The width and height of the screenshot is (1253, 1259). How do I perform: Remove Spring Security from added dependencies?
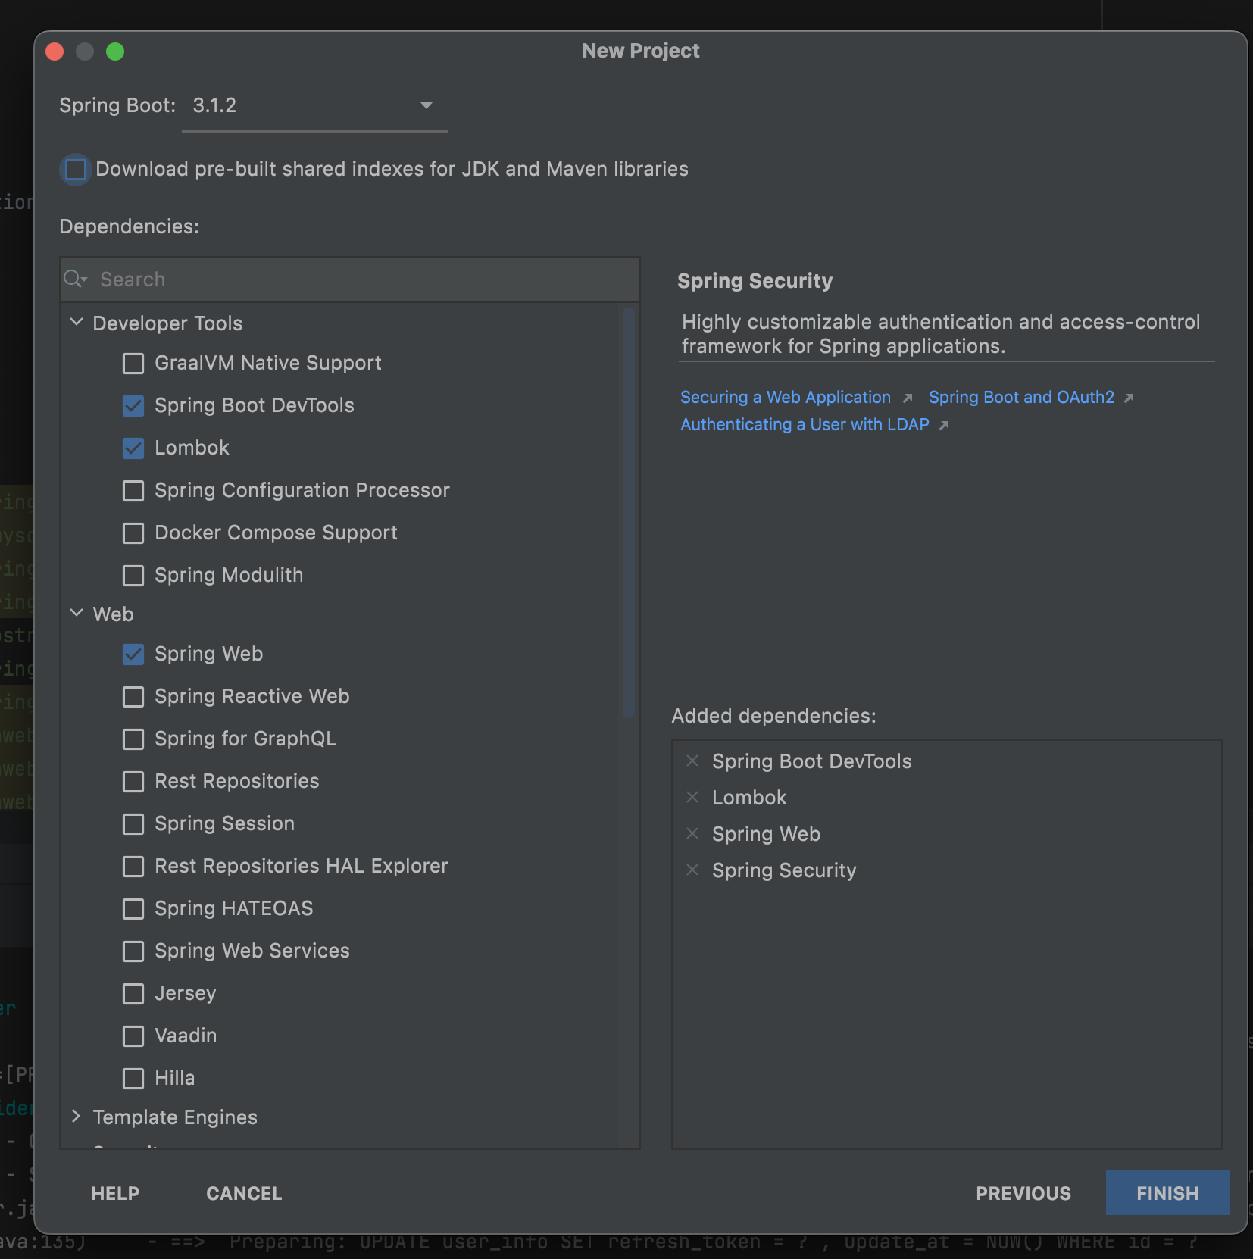tap(692, 870)
